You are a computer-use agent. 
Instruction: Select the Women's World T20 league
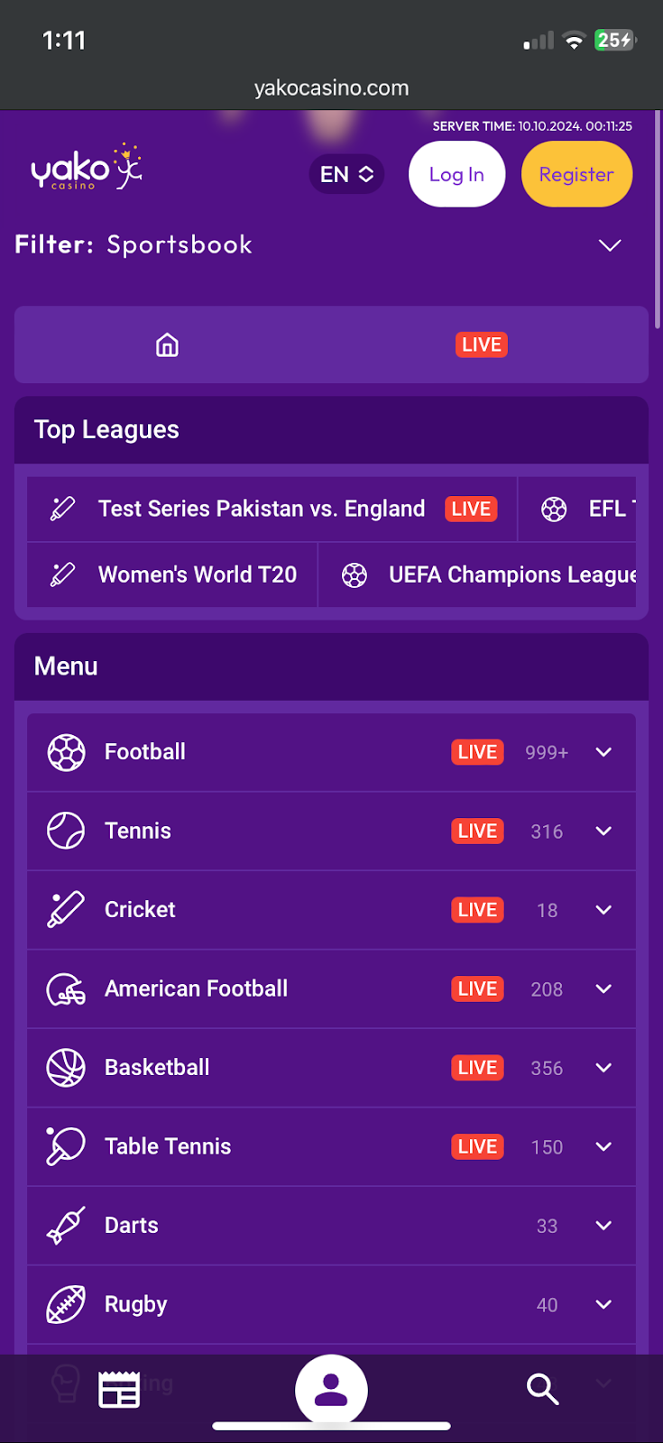click(x=197, y=574)
